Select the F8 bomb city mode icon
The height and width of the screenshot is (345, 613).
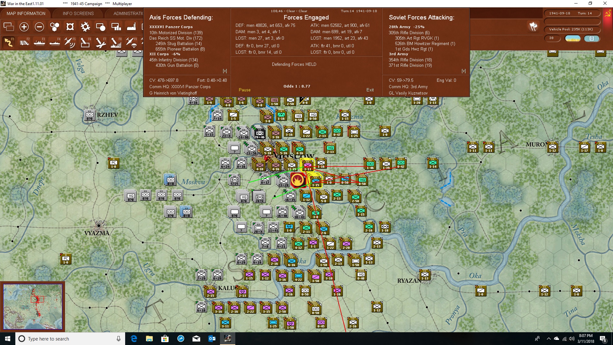coord(116,42)
